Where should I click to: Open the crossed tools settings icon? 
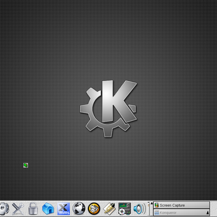click(x=18, y=208)
